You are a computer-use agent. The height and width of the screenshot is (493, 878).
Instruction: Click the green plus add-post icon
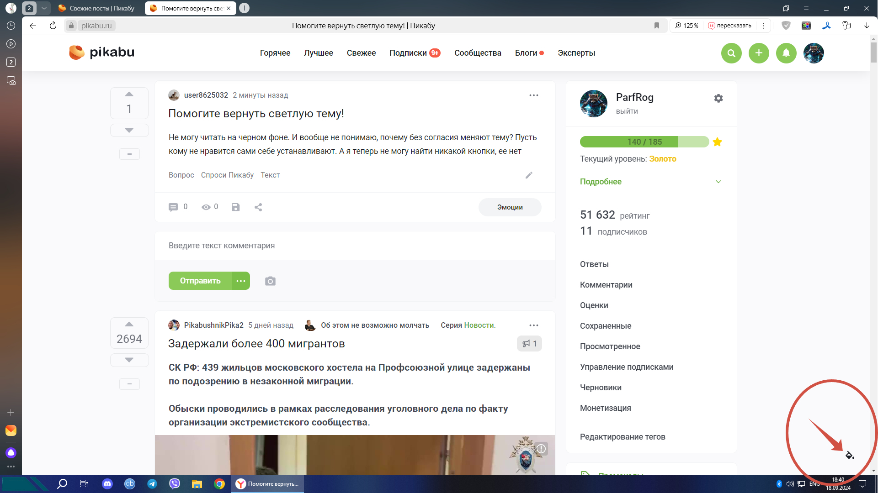pyautogui.click(x=759, y=53)
